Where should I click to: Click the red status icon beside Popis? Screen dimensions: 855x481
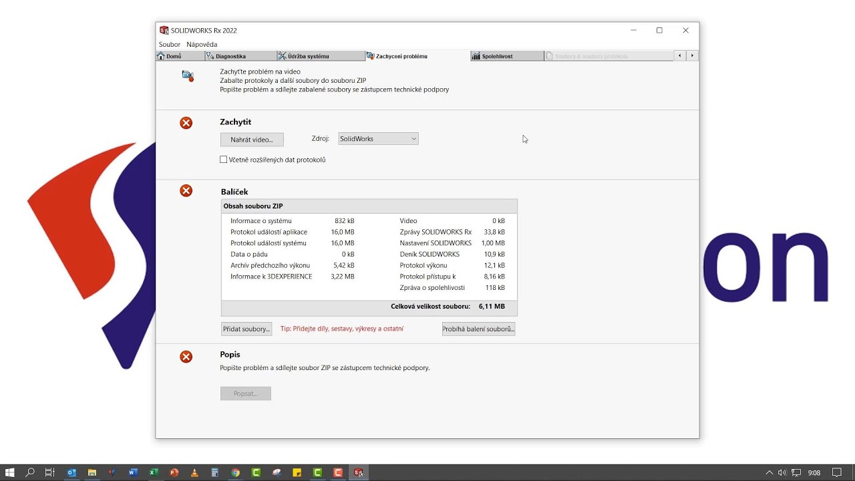186,357
